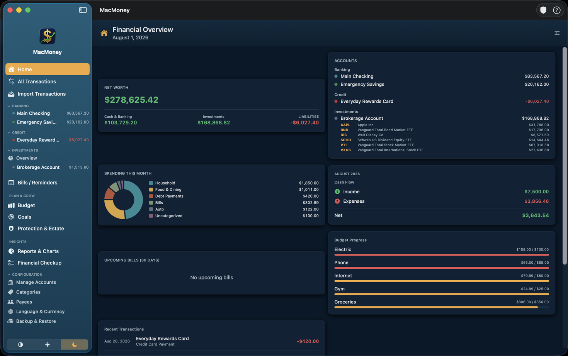Click the Protection & Estate shield icon
This screenshot has width=568, height=356.
(11, 229)
